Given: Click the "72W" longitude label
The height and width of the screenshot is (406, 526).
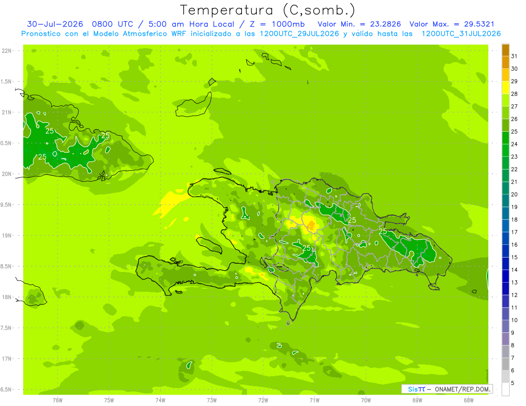Looking at the screenshot, I should [x=263, y=400].
